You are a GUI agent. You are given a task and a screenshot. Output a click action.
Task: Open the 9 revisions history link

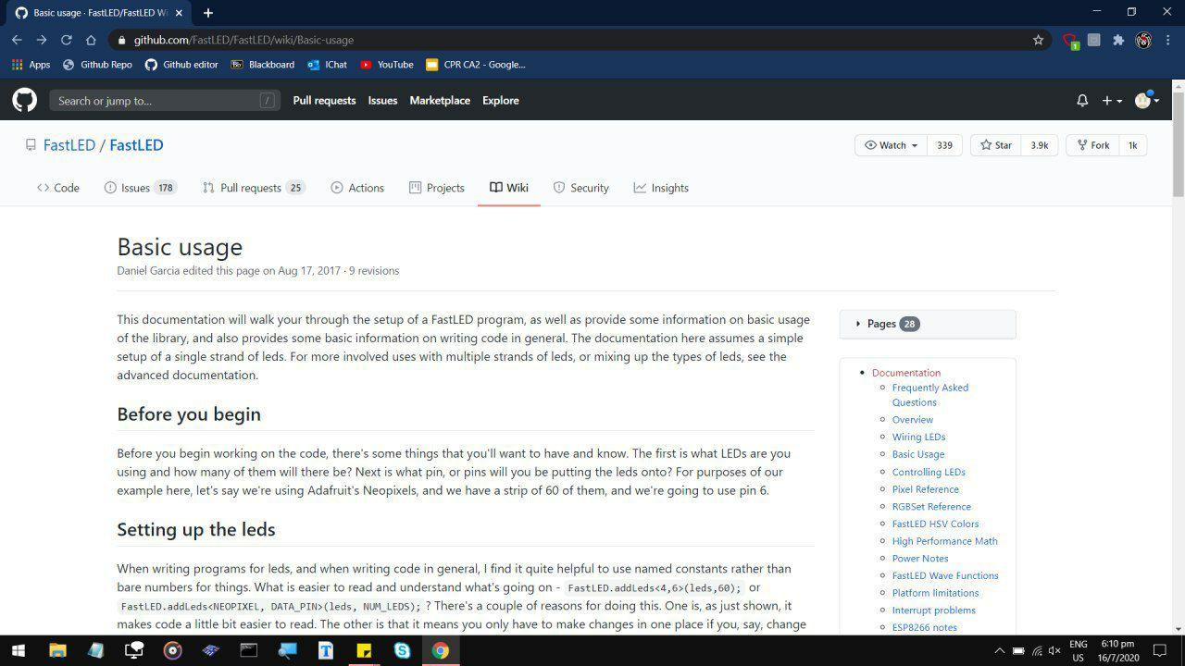(x=374, y=271)
